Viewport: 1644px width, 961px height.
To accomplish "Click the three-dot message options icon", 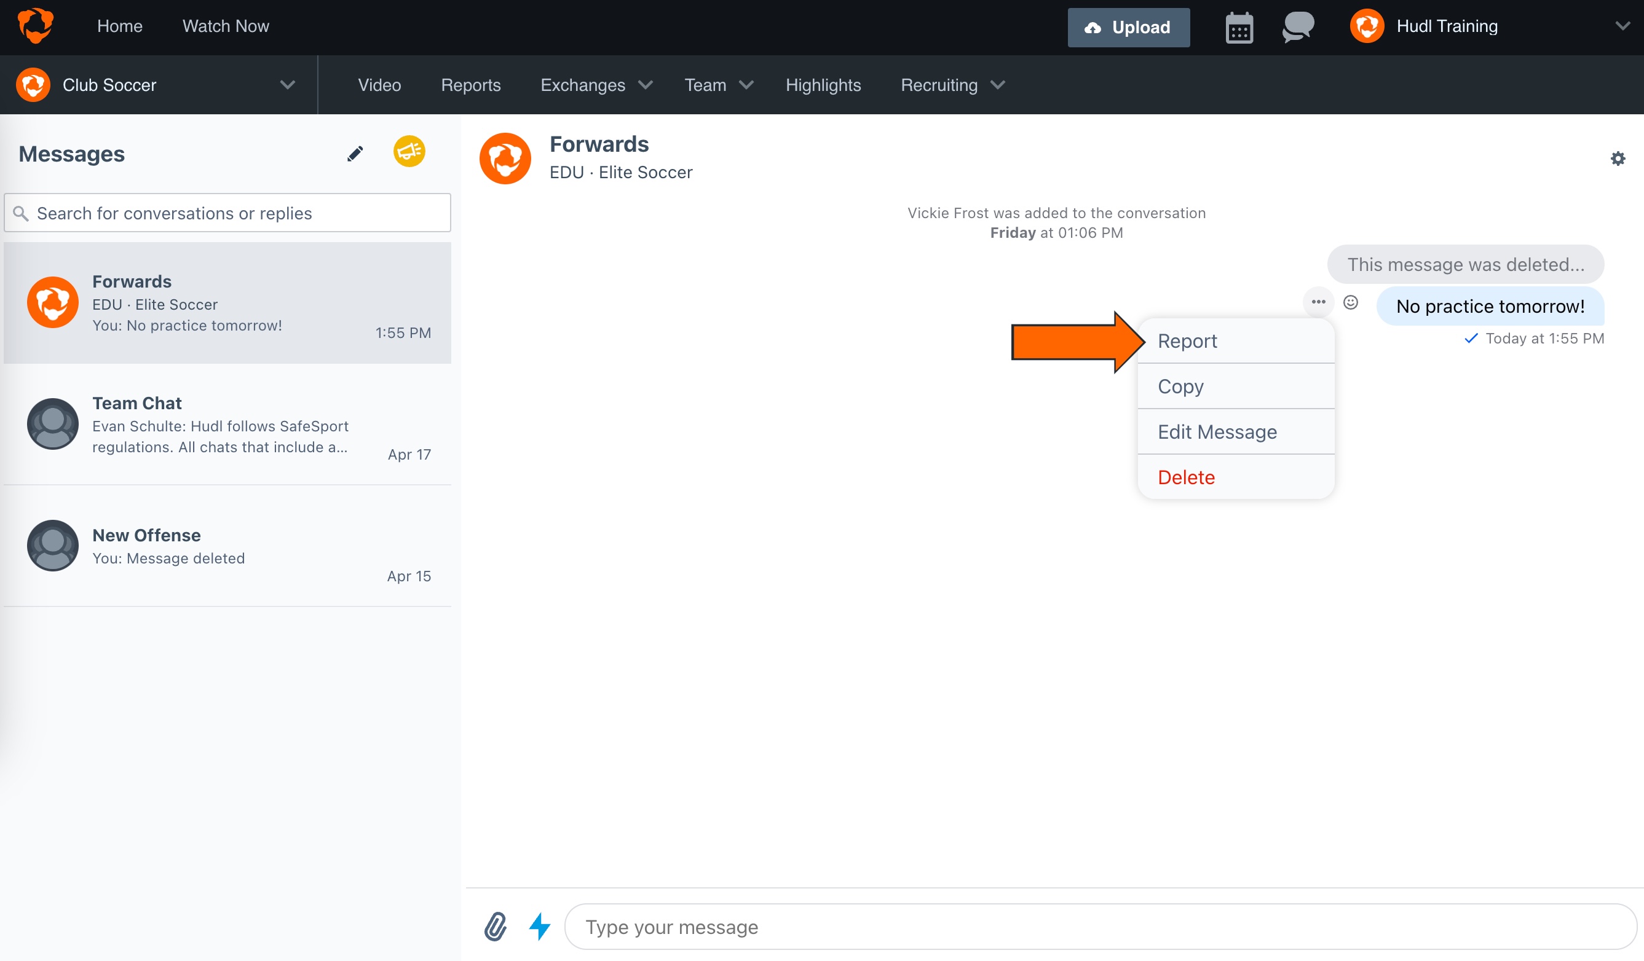I will coord(1318,302).
